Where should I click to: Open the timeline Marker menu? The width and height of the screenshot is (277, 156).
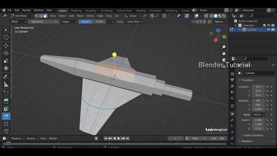pyautogui.click(x=53, y=138)
